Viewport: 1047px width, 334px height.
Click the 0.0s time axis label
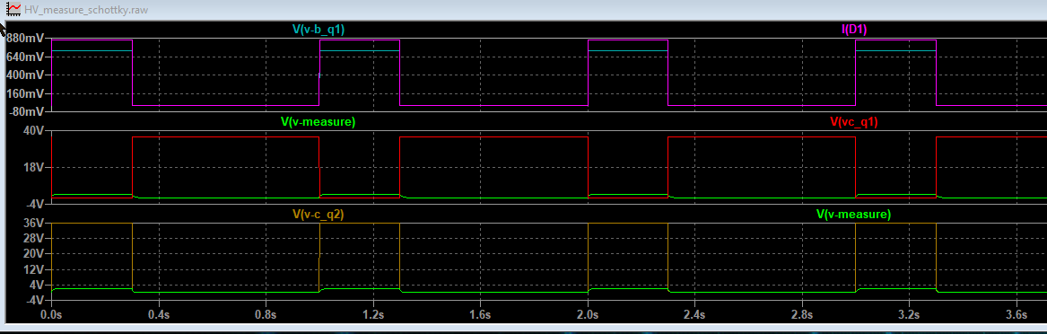click(51, 313)
